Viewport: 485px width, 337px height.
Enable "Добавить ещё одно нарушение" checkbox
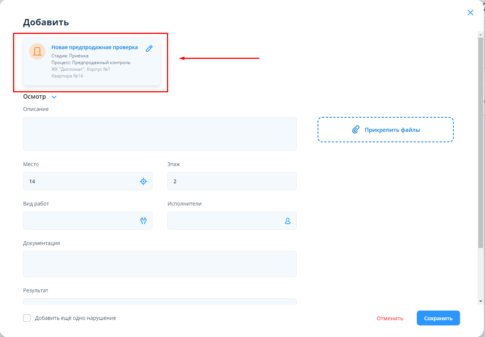click(27, 318)
